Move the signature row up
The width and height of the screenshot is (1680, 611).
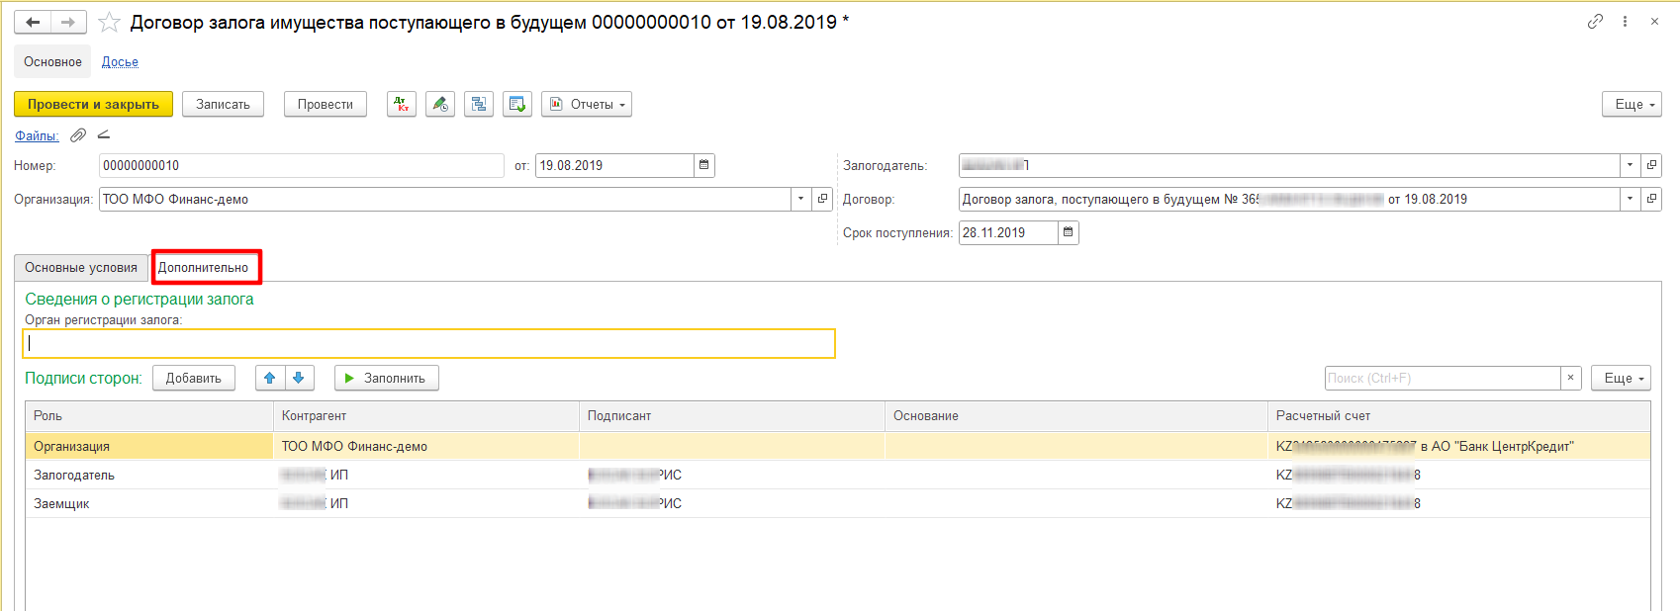270,378
